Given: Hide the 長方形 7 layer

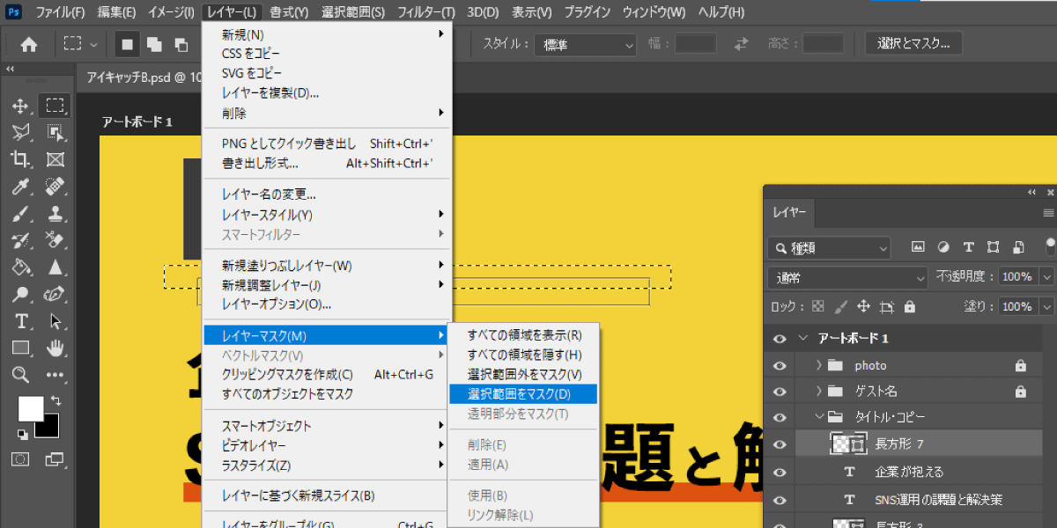Looking at the screenshot, I should [x=780, y=445].
